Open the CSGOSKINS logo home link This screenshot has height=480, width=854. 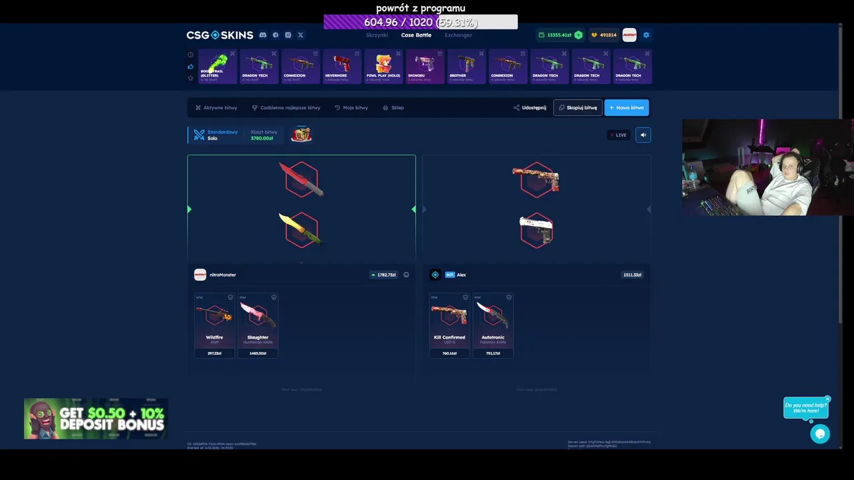pos(220,35)
